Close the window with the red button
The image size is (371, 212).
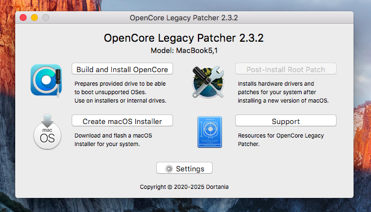point(23,17)
